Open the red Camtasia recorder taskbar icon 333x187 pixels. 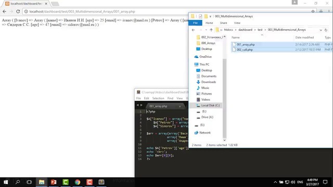coord(89,182)
